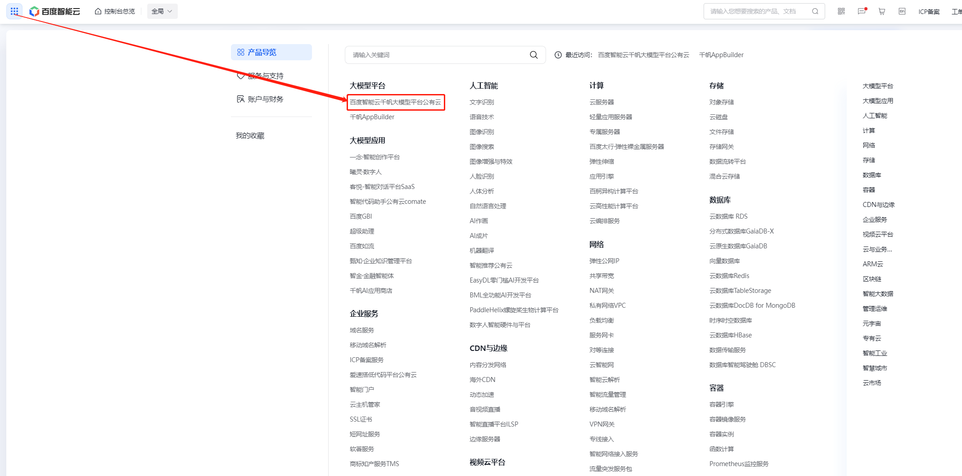Open 百度GBI product

point(361,216)
